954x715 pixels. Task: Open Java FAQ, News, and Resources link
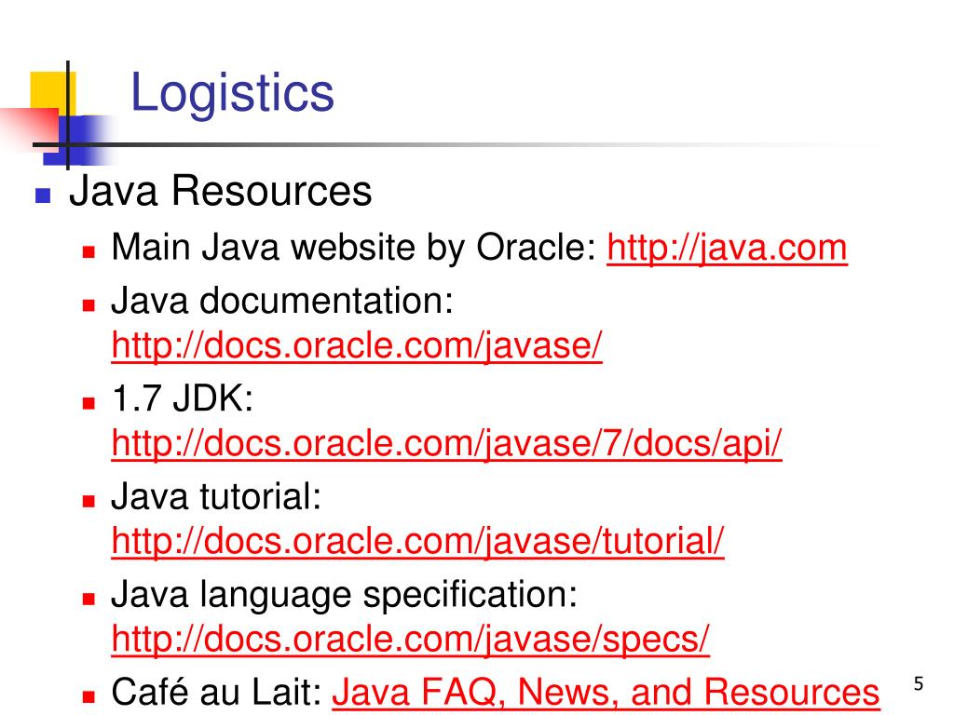point(606,693)
